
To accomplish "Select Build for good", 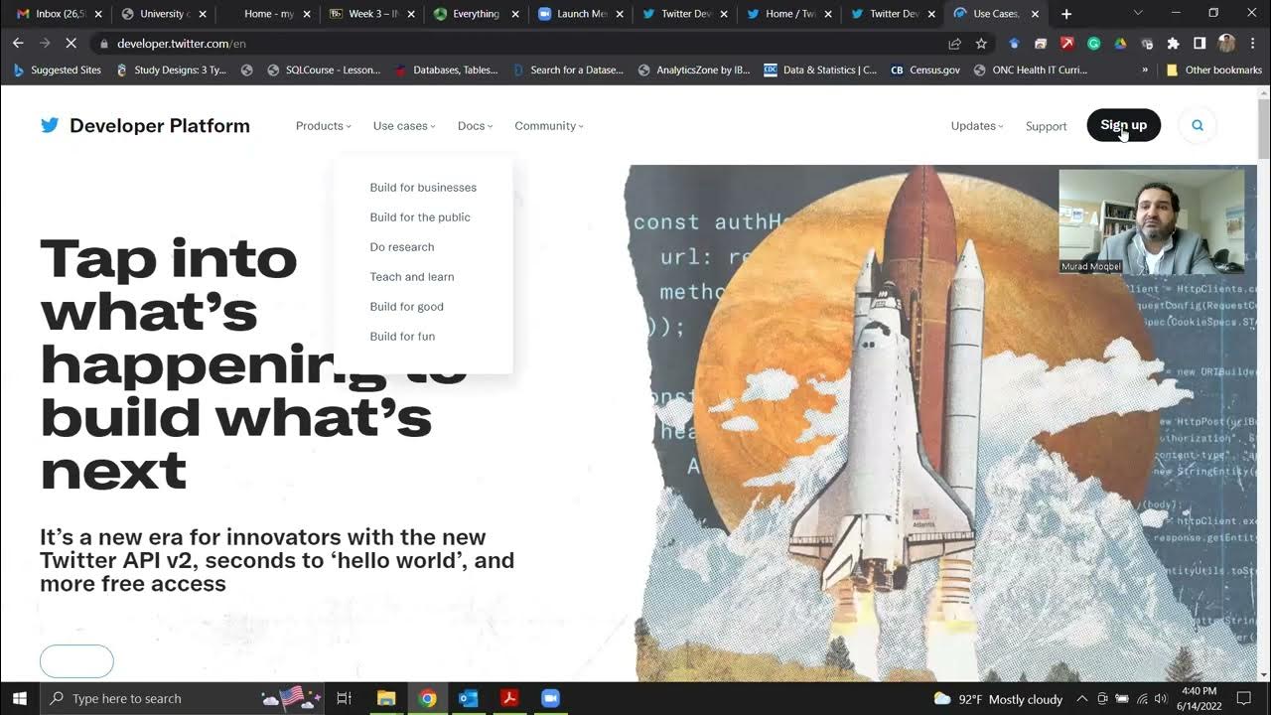I will (x=407, y=307).
